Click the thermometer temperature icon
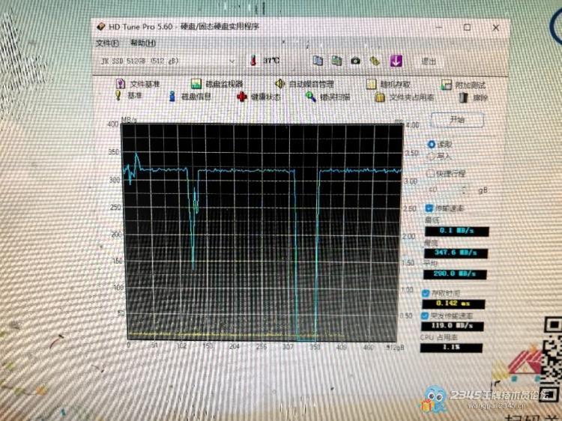This screenshot has height=421, width=562. tap(253, 61)
